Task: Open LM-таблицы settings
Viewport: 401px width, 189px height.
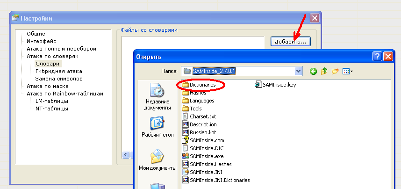Action: click(x=52, y=101)
